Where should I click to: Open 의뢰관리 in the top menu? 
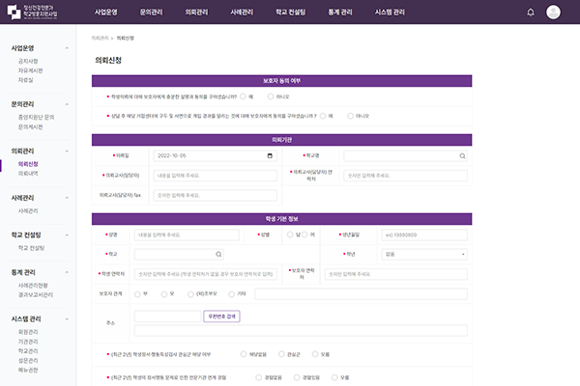pyautogui.click(x=196, y=13)
